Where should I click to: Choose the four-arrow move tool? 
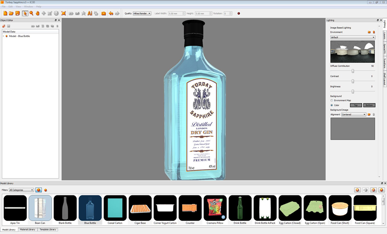click(44, 13)
